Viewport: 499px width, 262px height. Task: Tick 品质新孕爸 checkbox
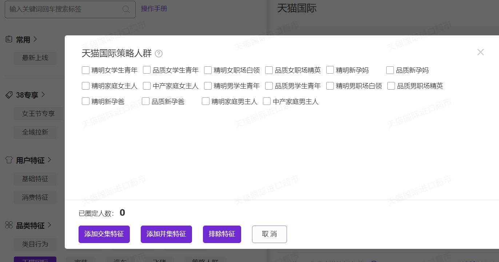145,101
